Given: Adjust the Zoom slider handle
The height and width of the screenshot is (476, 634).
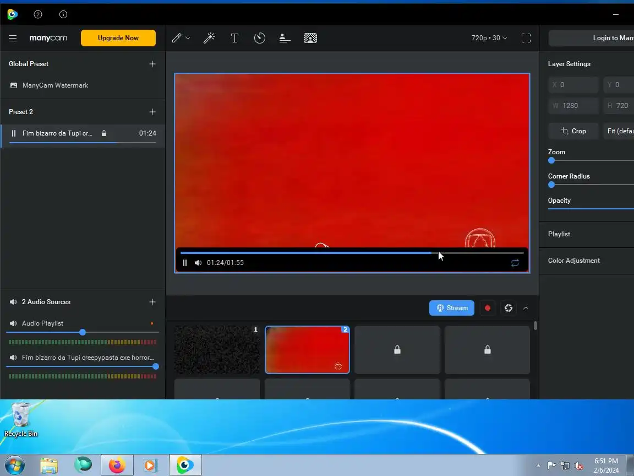Looking at the screenshot, I should 551,160.
